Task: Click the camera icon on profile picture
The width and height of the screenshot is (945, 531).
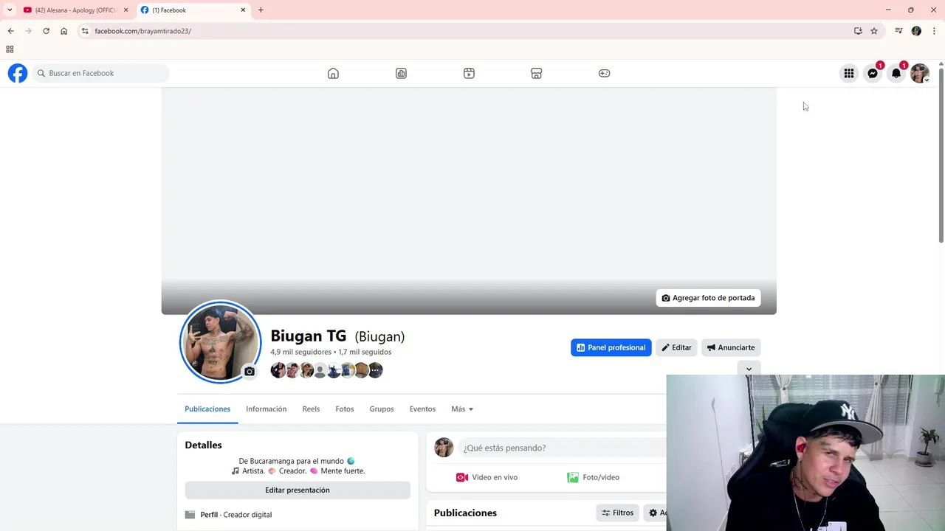Action: coord(250,372)
